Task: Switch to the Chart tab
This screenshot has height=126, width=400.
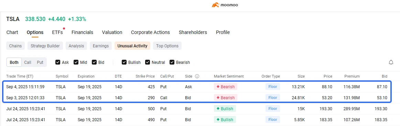Action: tap(12, 32)
